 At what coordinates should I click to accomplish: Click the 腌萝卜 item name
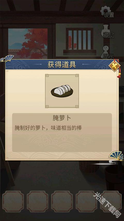coord(62,118)
